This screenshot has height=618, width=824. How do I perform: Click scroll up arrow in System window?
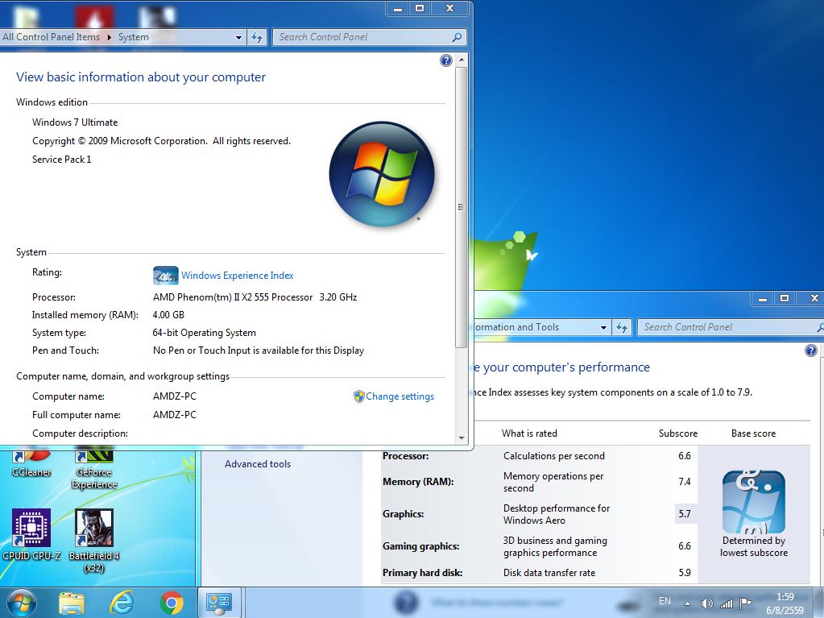pos(462,60)
